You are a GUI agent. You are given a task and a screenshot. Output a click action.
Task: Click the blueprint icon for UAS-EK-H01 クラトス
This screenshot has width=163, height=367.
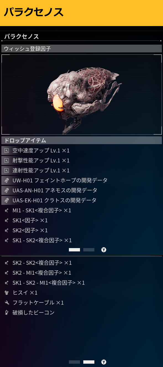coord(7,200)
